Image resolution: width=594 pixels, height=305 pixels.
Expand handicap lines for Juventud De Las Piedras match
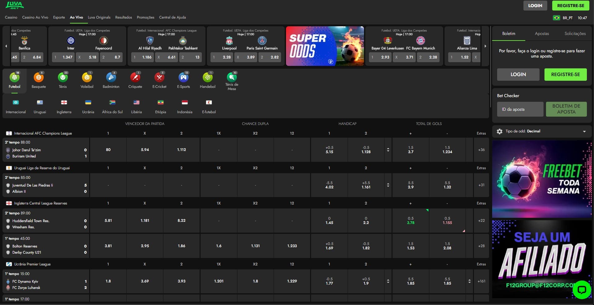pos(388,185)
